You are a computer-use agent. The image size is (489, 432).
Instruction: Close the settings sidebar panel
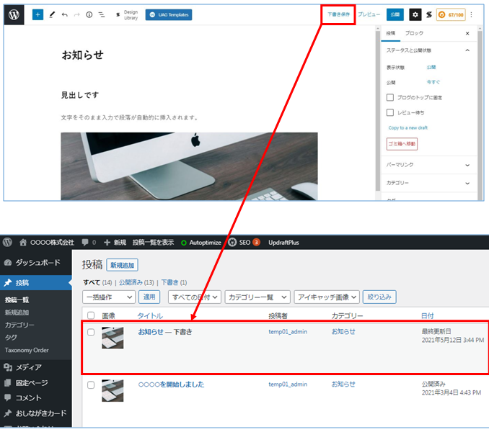[x=467, y=33]
